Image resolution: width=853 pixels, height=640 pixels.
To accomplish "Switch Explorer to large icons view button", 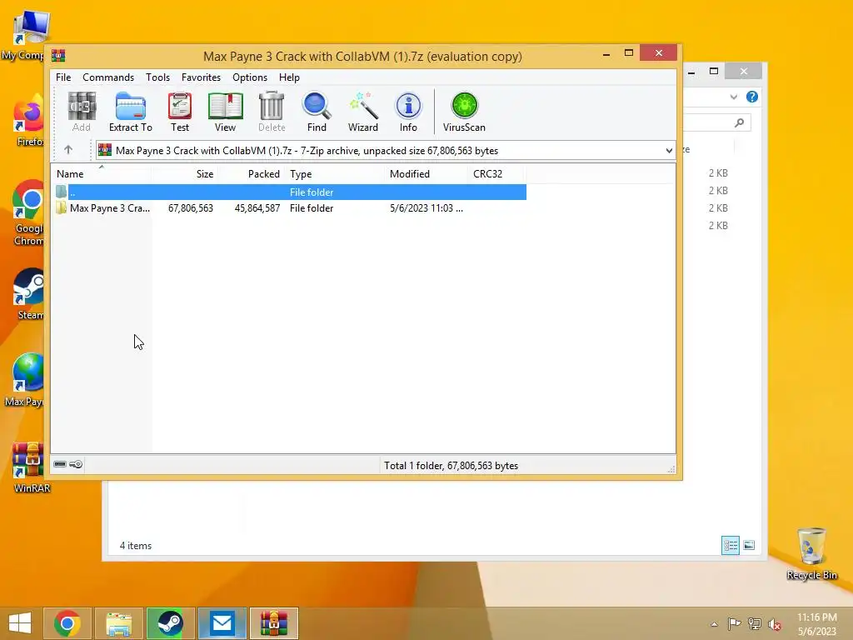I will tap(749, 545).
